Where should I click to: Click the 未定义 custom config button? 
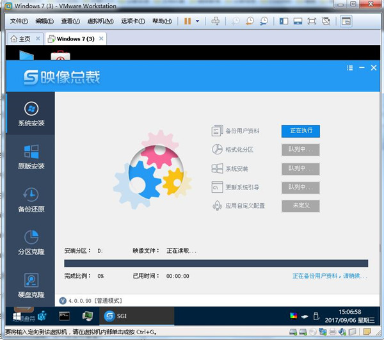301,206
